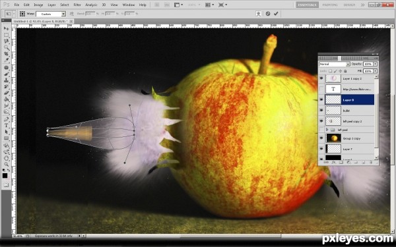The image size is (396, 247).
Task: Select the Paint Bucket tool
Action: coord(6,99)
